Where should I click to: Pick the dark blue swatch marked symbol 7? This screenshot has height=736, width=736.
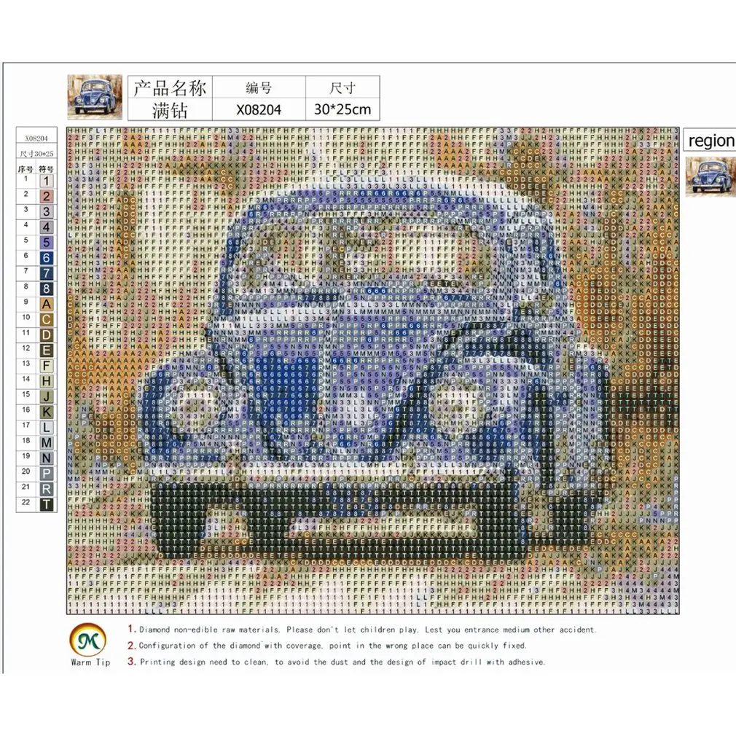(x=46, y=273)
